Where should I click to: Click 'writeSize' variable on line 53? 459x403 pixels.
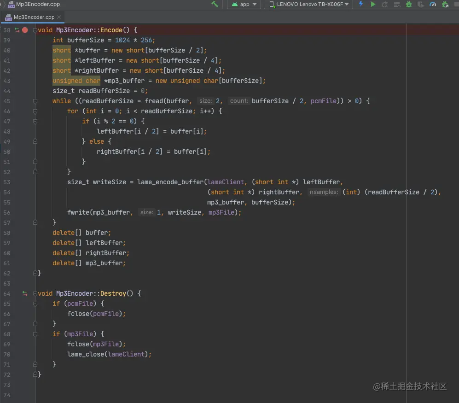pyautogui.click(x=110, y=182)
